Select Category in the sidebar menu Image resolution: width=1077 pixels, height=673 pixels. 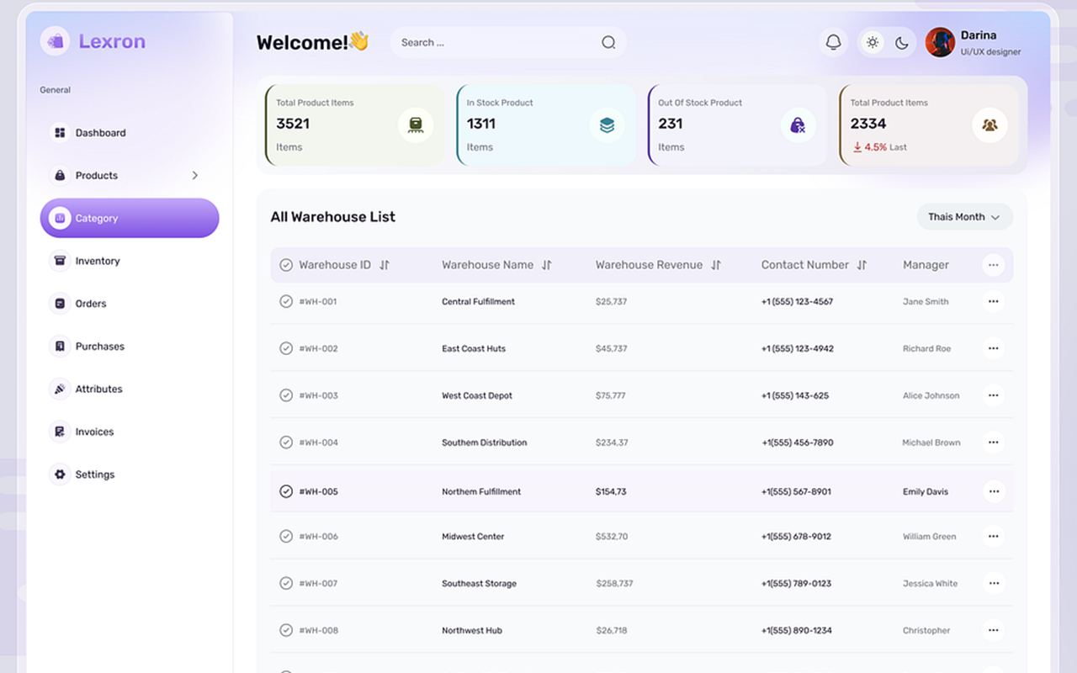94,218
